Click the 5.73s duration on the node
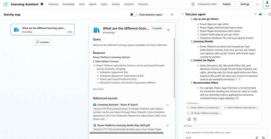The width and height of the screenshot is (271, 139). pos(70,32)
